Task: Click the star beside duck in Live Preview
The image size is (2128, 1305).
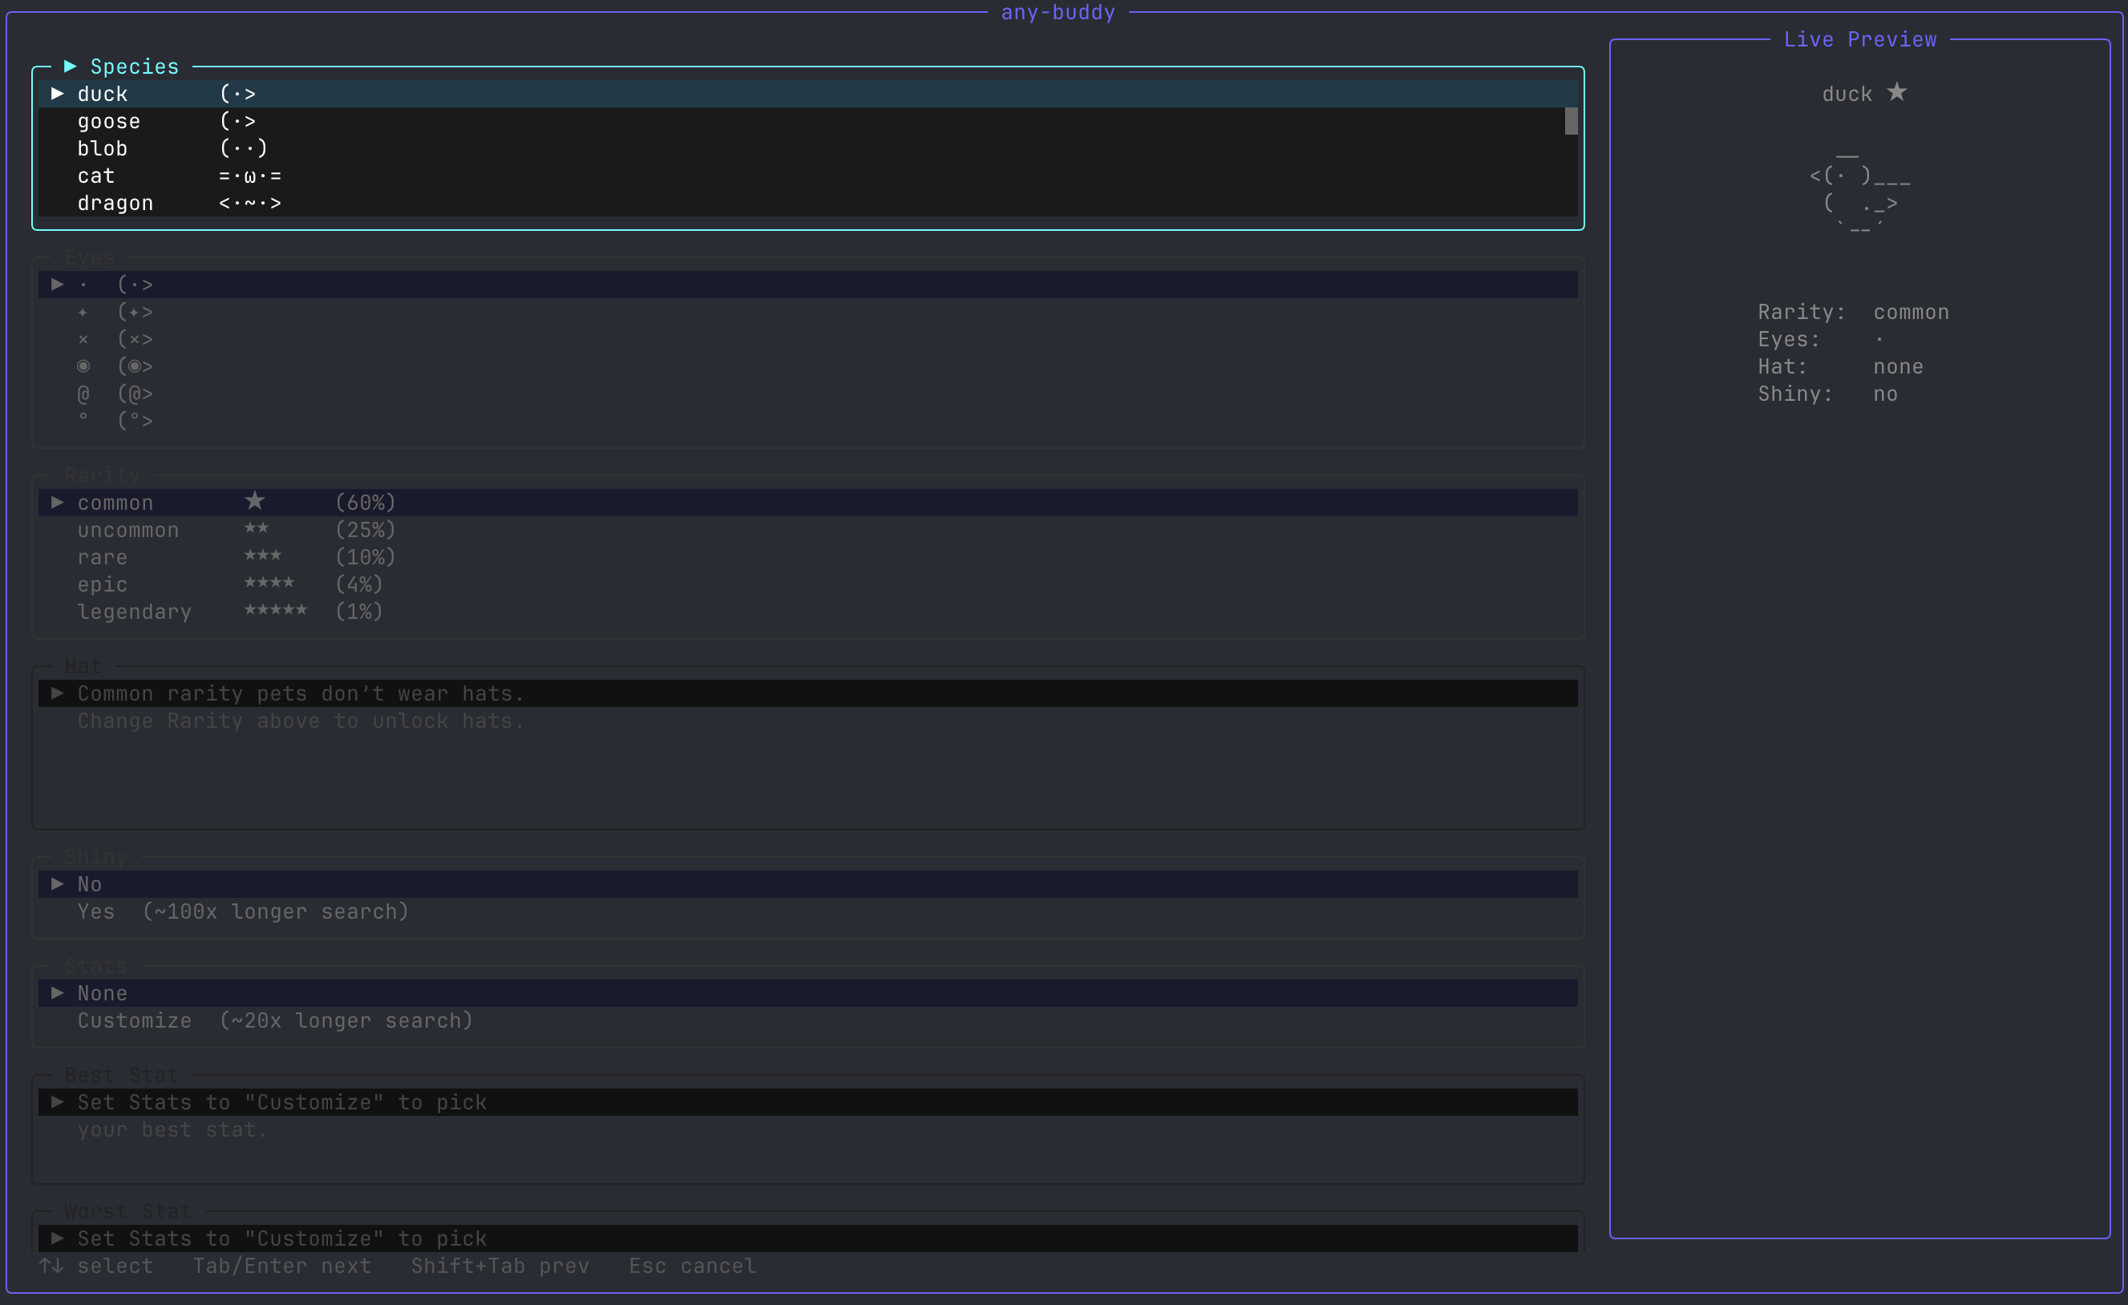Action: (1896, 91)
